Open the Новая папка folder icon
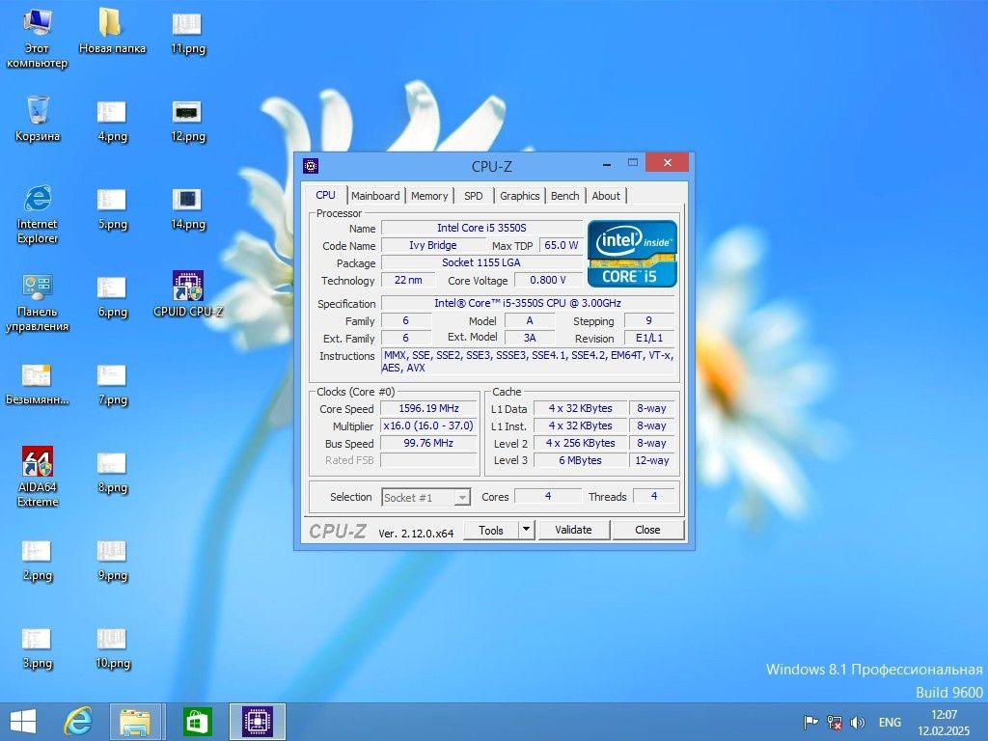This screenshot has height=741, width=988. [112, 31]
